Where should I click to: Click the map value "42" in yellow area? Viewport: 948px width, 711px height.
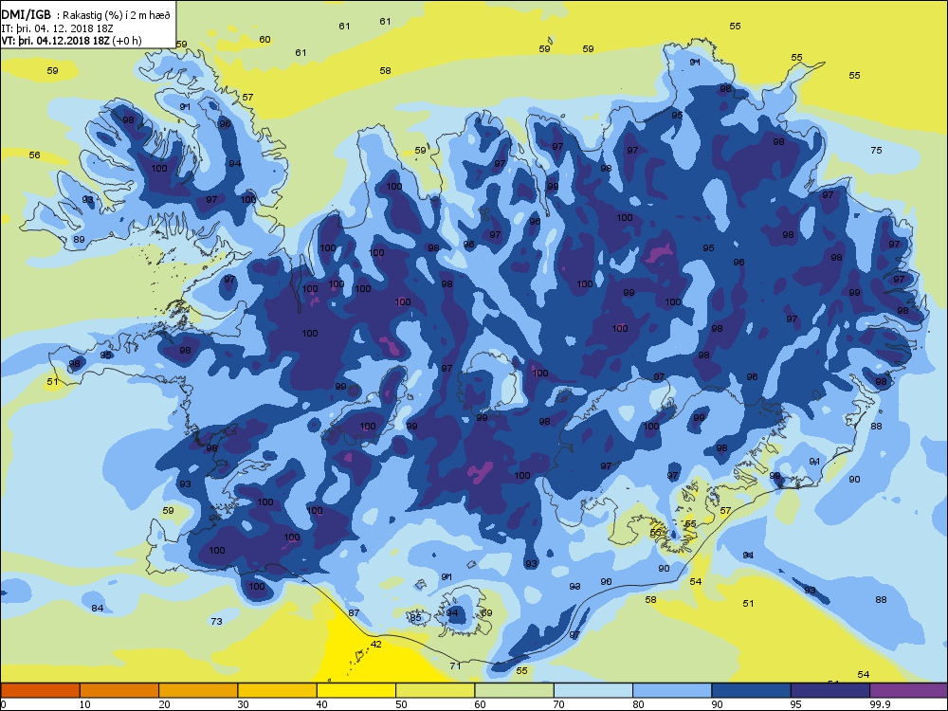pyautogui.click(x=376, y=644)
